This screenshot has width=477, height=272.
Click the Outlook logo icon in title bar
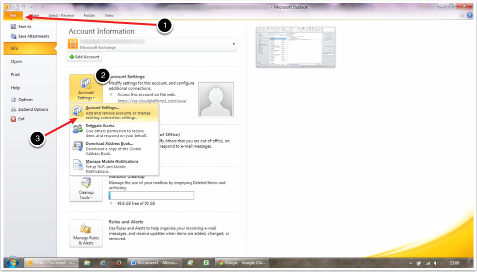pos(6,7)
